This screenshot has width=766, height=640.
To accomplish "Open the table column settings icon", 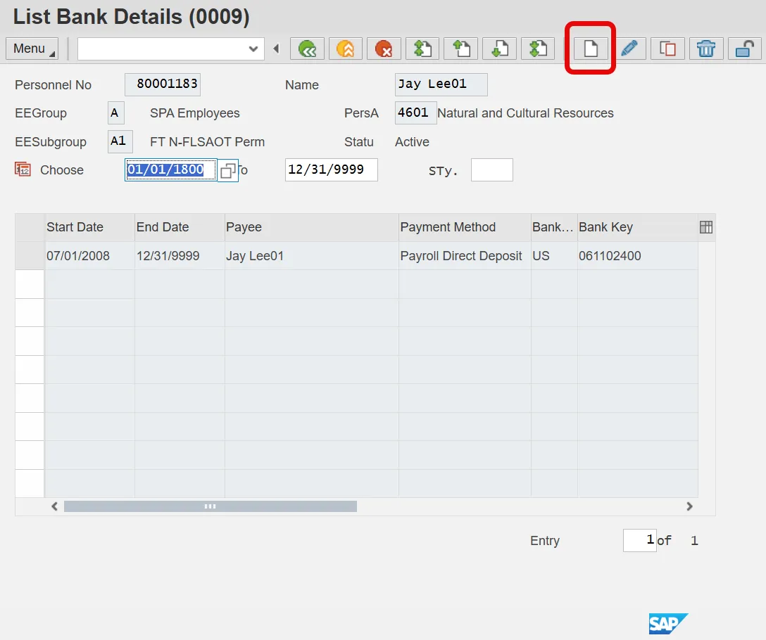I will pos(706,227).
